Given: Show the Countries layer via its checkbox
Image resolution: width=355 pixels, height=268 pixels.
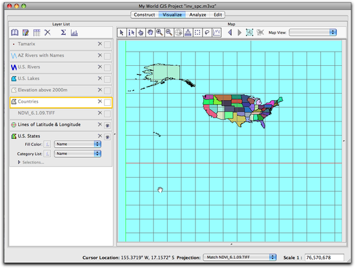Looking at the screenshot, I should click(x=107, y=103).
